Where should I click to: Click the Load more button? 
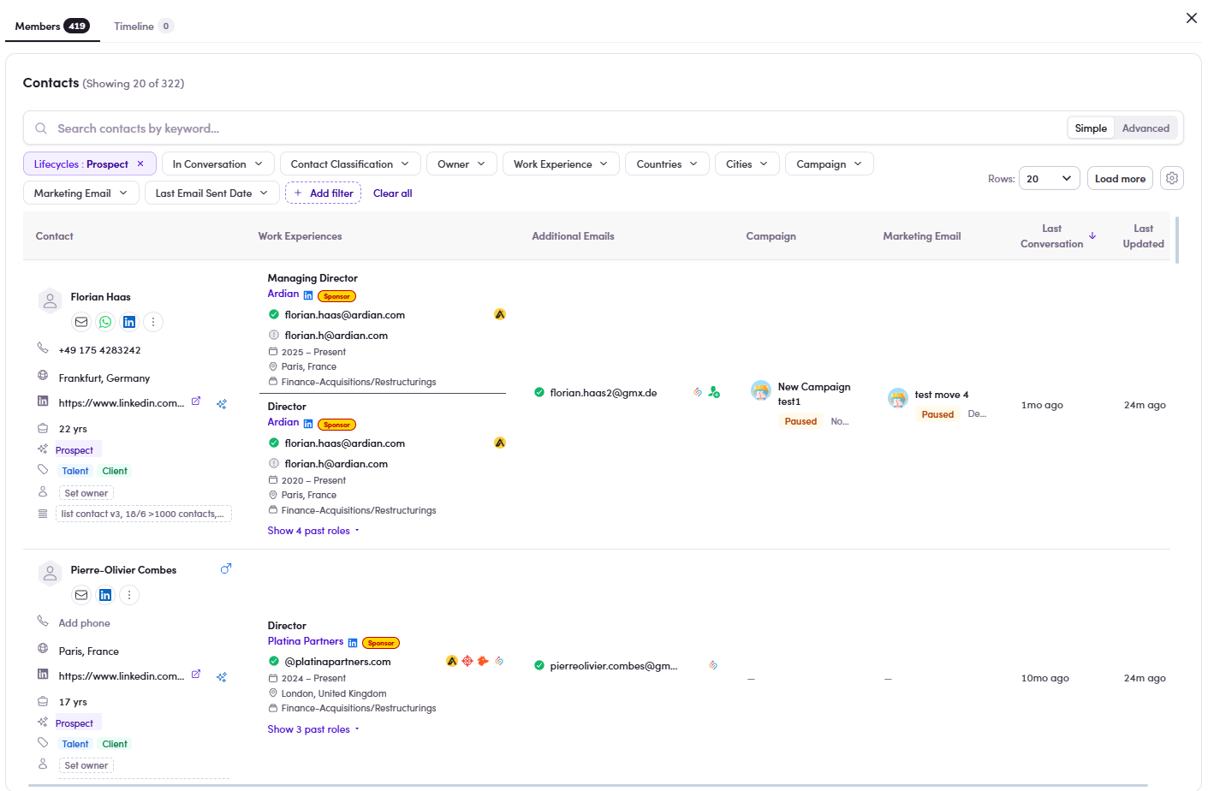(1120, 178)
